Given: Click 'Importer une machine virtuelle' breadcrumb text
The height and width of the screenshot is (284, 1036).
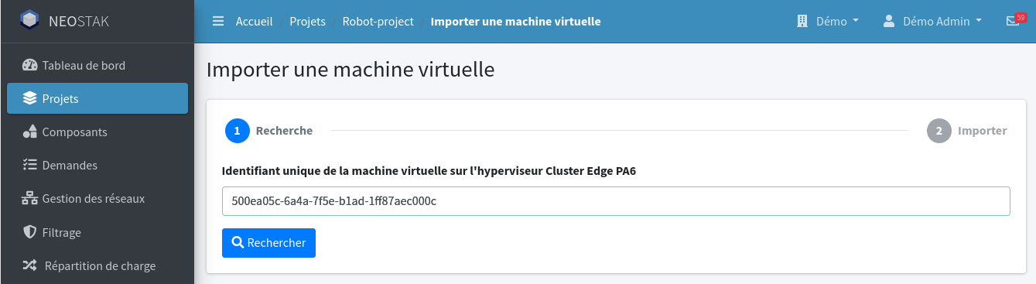Looking at the screenshot, I should 515,22.
